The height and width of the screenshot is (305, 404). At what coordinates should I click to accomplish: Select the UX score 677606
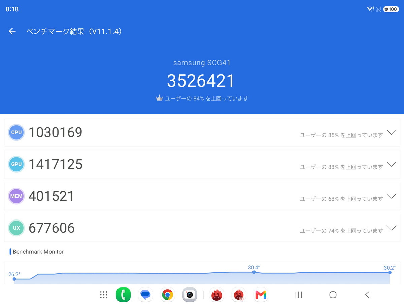coord(52,228)
